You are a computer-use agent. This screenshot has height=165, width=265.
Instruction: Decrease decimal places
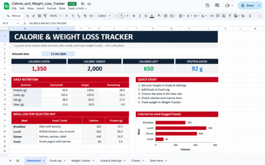point(79,16)
